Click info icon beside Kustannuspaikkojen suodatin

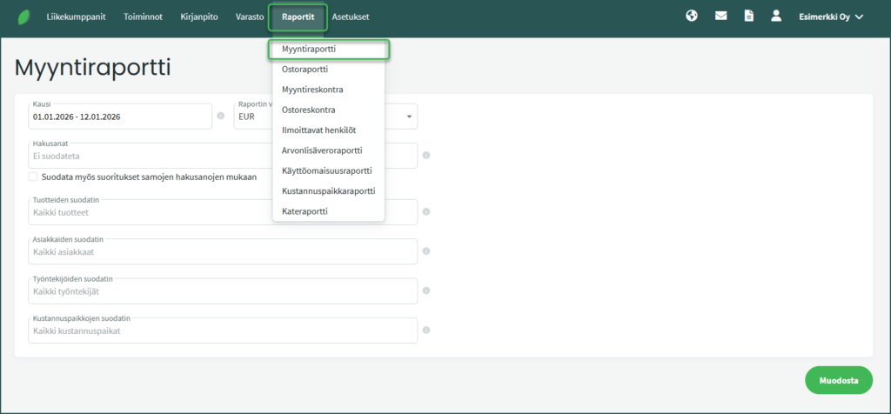pos(425,331)
